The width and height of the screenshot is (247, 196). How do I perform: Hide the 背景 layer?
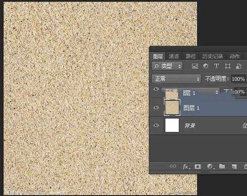coord(156,125)
